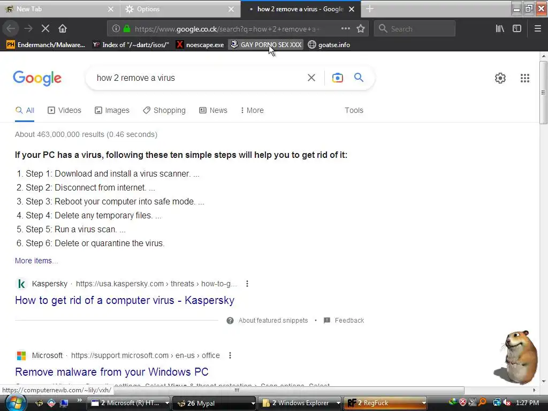Viewport: 548px width, 411px height.
Task: Open the Endermanch/Malware bookmark
Action: pos(46,45)
